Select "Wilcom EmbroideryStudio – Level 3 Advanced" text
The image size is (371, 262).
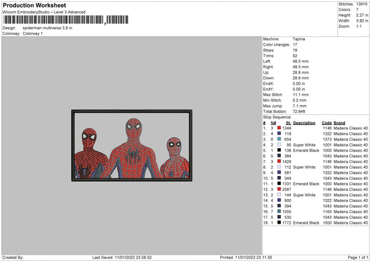click(44, 12)
